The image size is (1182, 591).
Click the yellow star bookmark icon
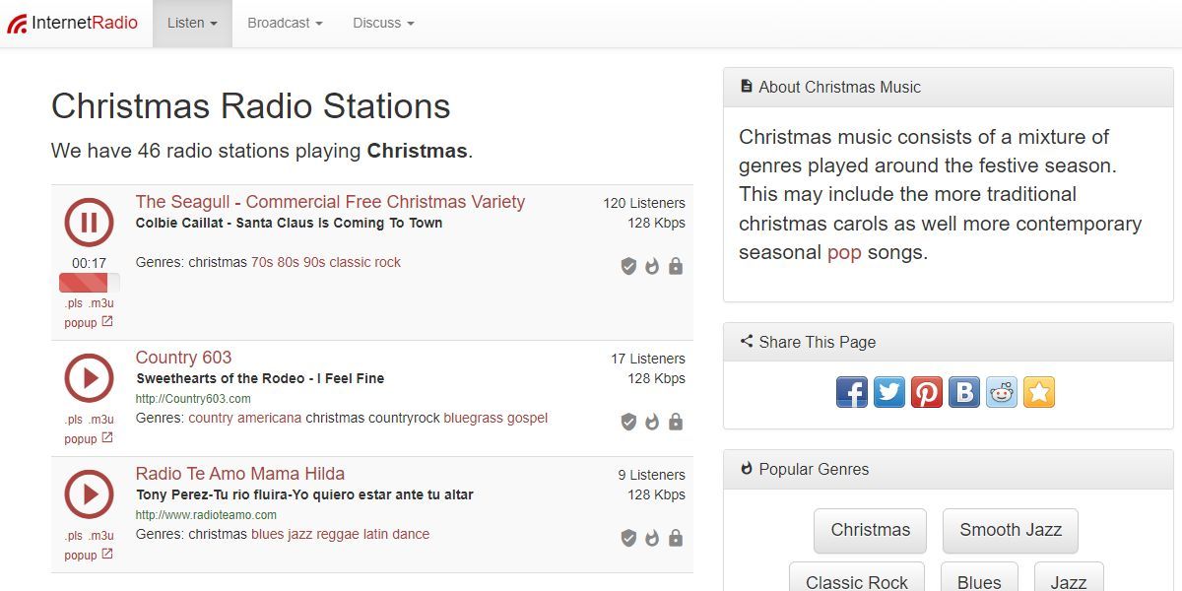[x=1039, y=392]
